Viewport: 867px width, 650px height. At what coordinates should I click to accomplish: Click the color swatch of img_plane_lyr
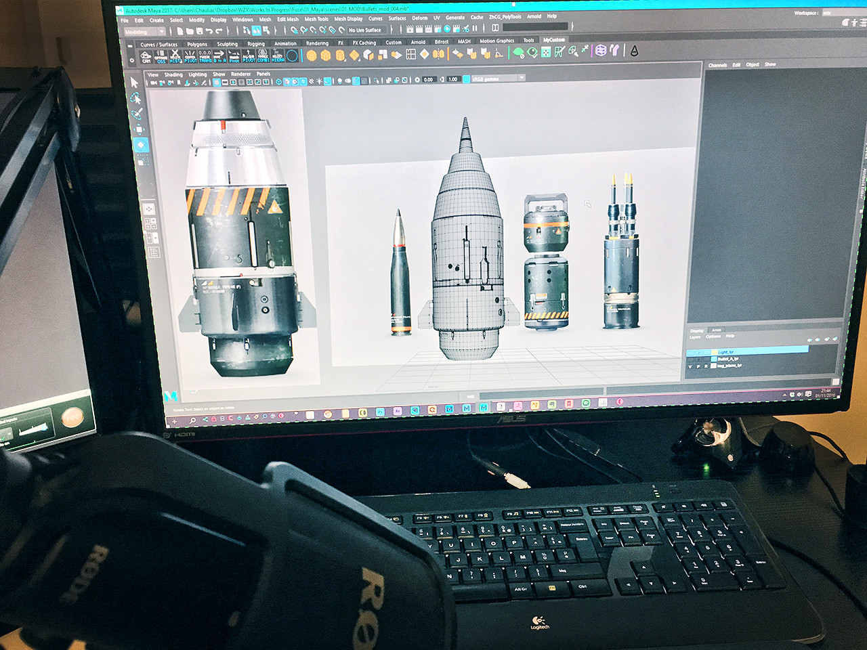713,366
